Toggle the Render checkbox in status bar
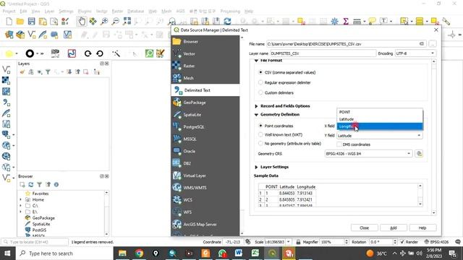 pos(402,242)
